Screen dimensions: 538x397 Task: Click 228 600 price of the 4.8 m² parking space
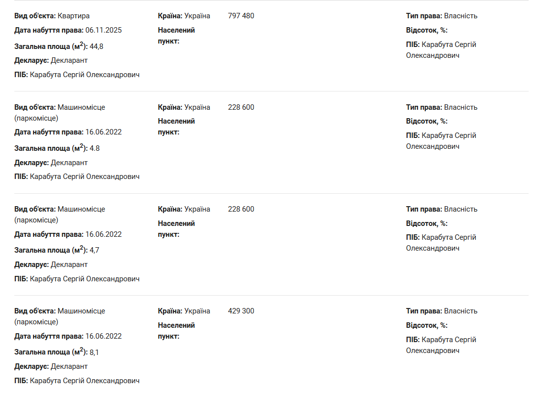[x=241, y=107]
